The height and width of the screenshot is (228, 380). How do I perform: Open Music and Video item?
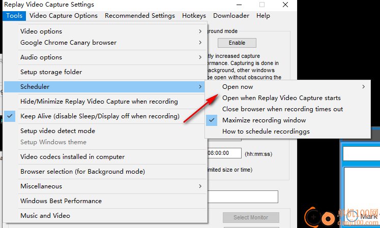[x=105, y=216]
